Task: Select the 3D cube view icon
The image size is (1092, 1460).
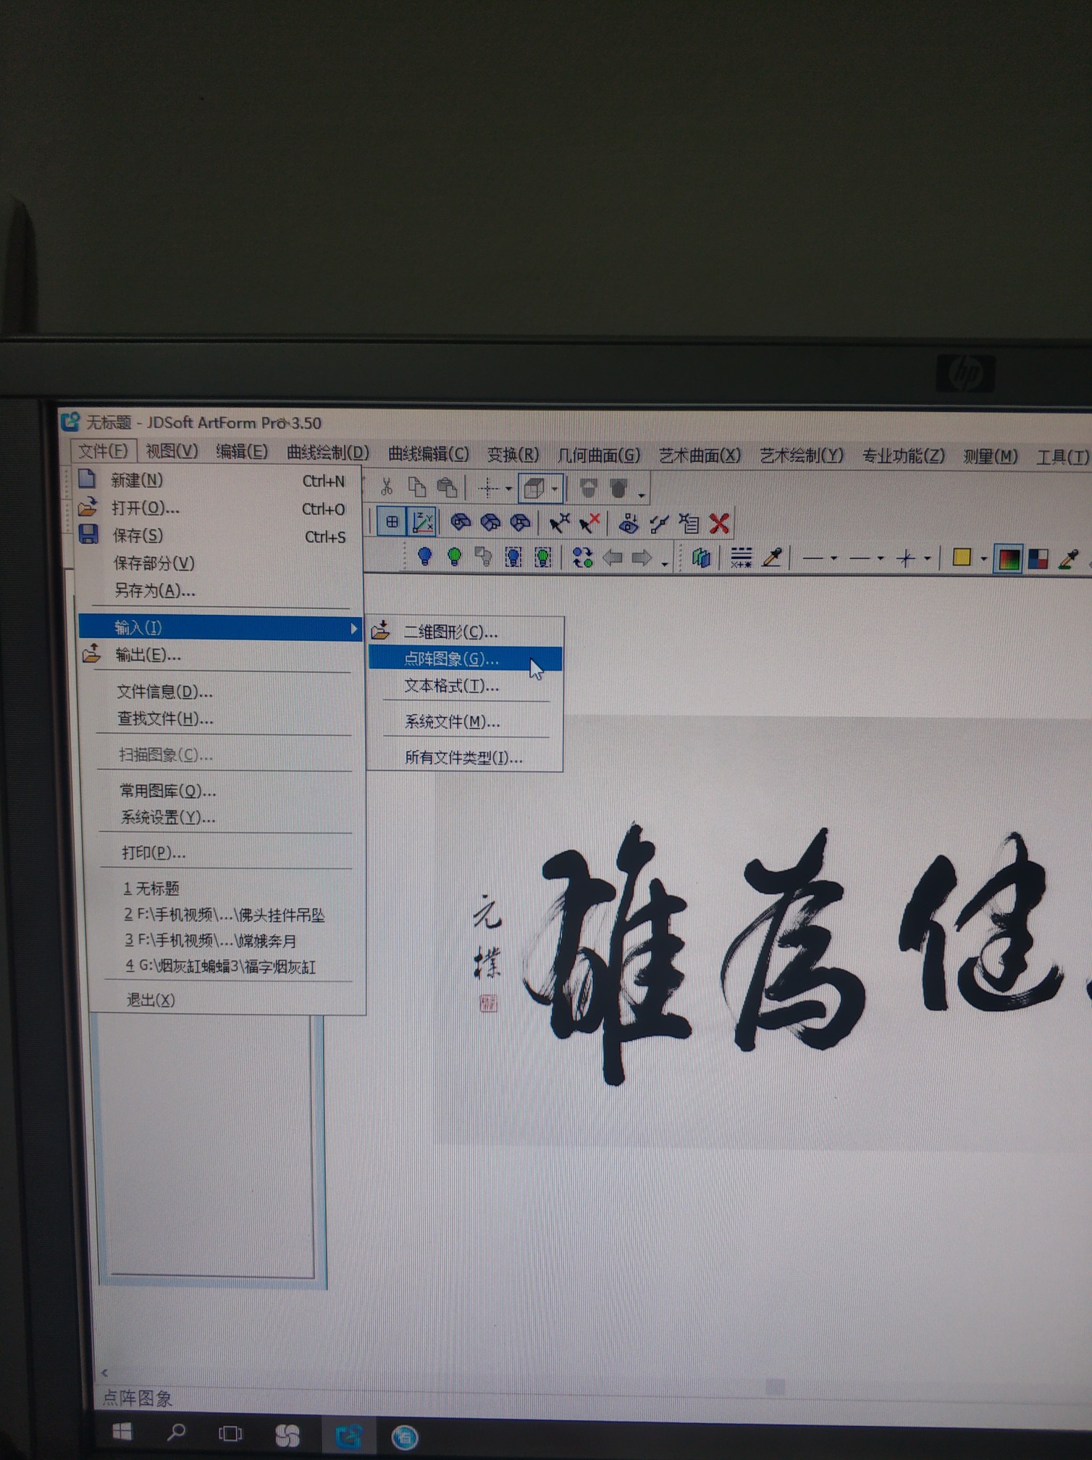Action: pos(534,488)
